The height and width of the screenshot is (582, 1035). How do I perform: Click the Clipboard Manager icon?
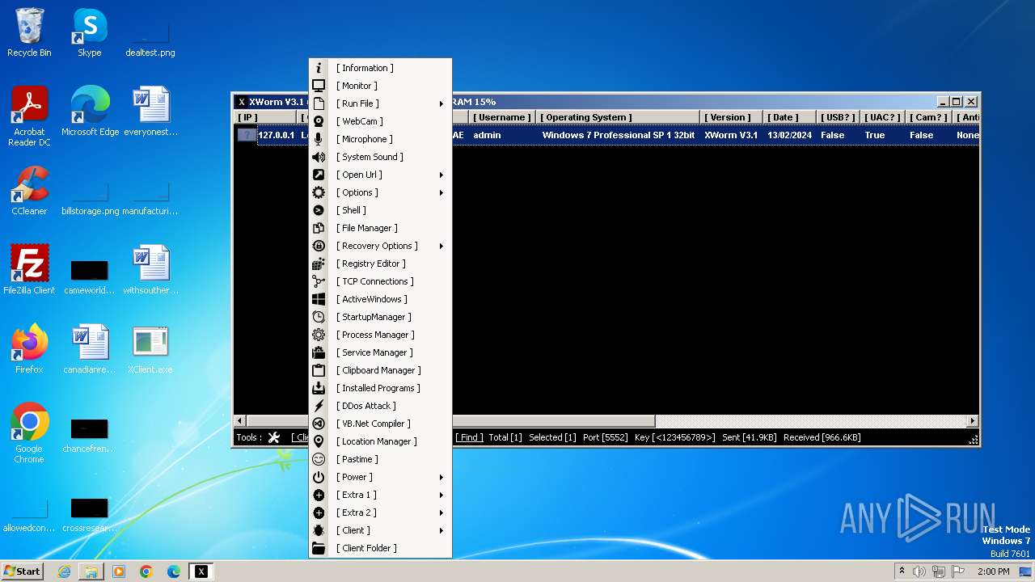point(319,370)
